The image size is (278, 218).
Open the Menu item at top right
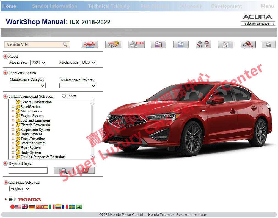(x=267, y=6)
